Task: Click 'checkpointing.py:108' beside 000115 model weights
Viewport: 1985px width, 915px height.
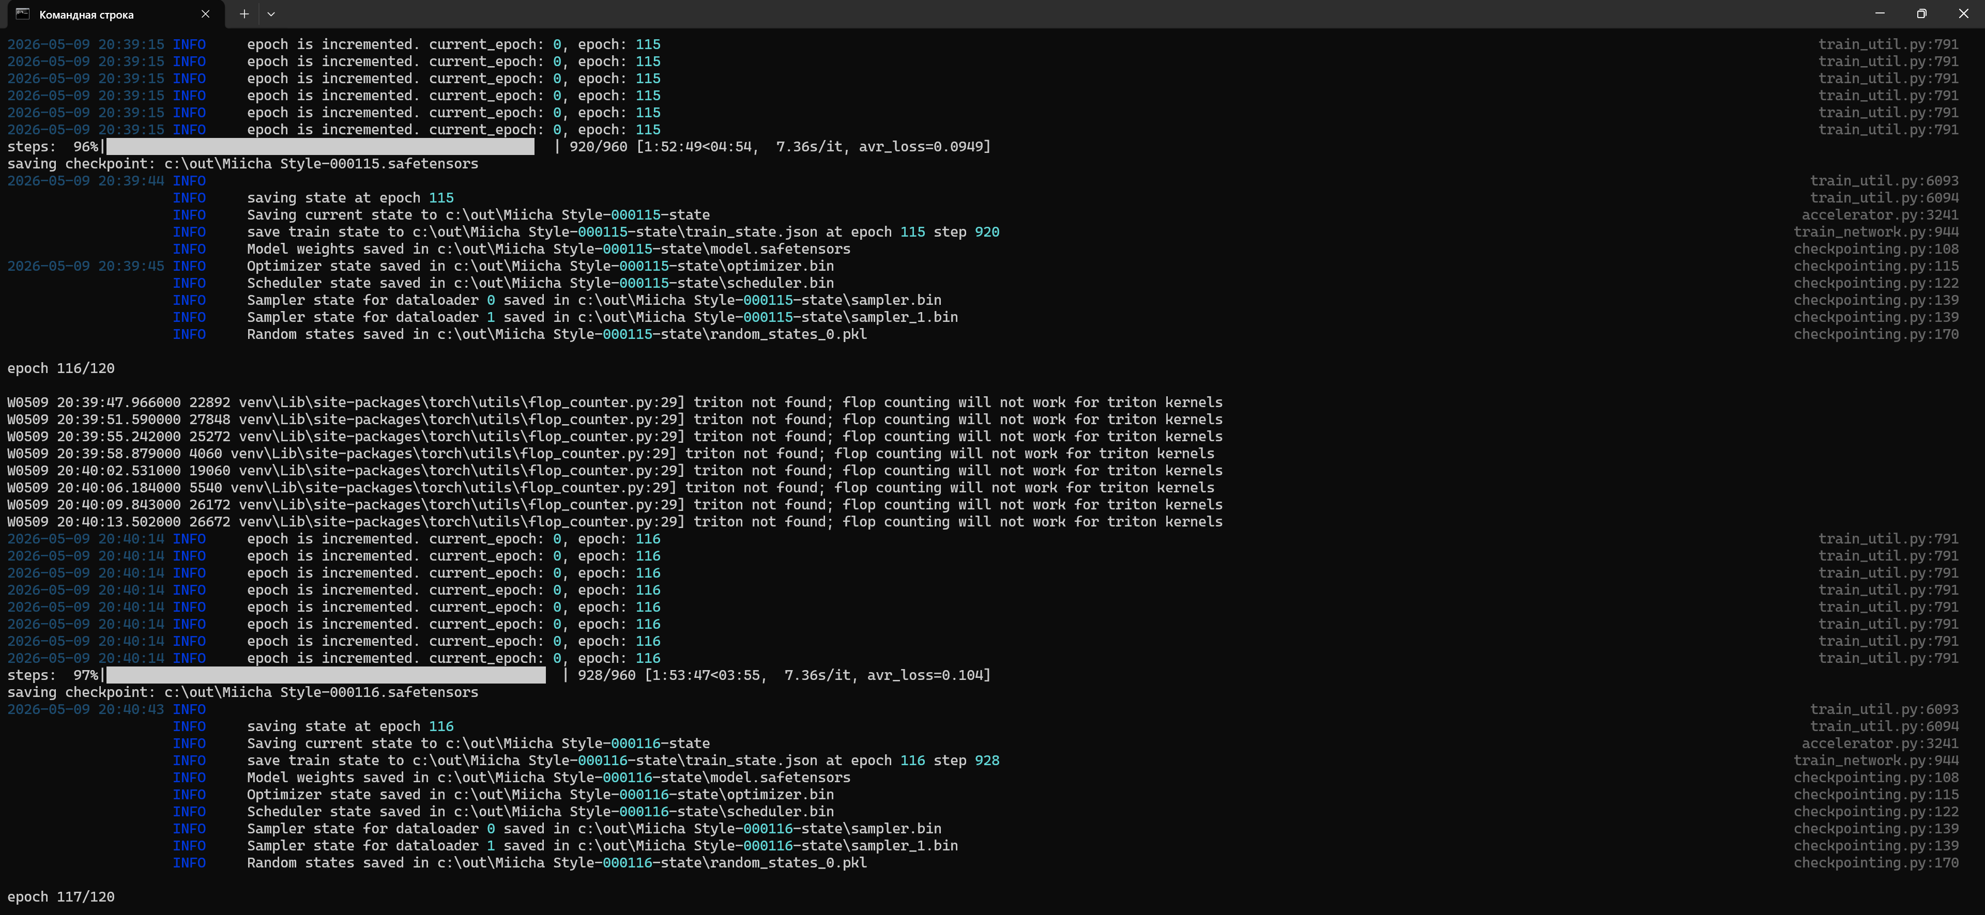Action: pos(1876,249)
